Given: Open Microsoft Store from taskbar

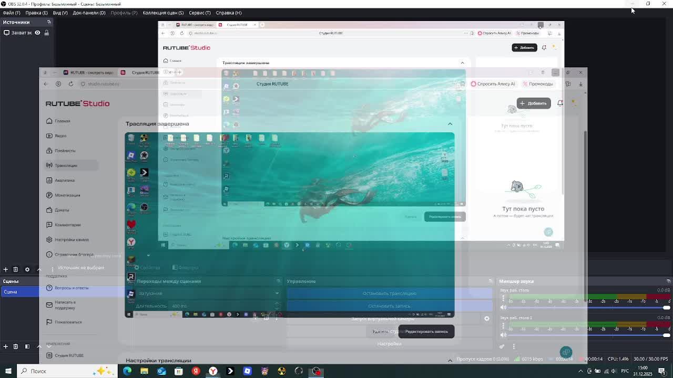Looking at the screenshot, I should (x=179, y=371).
